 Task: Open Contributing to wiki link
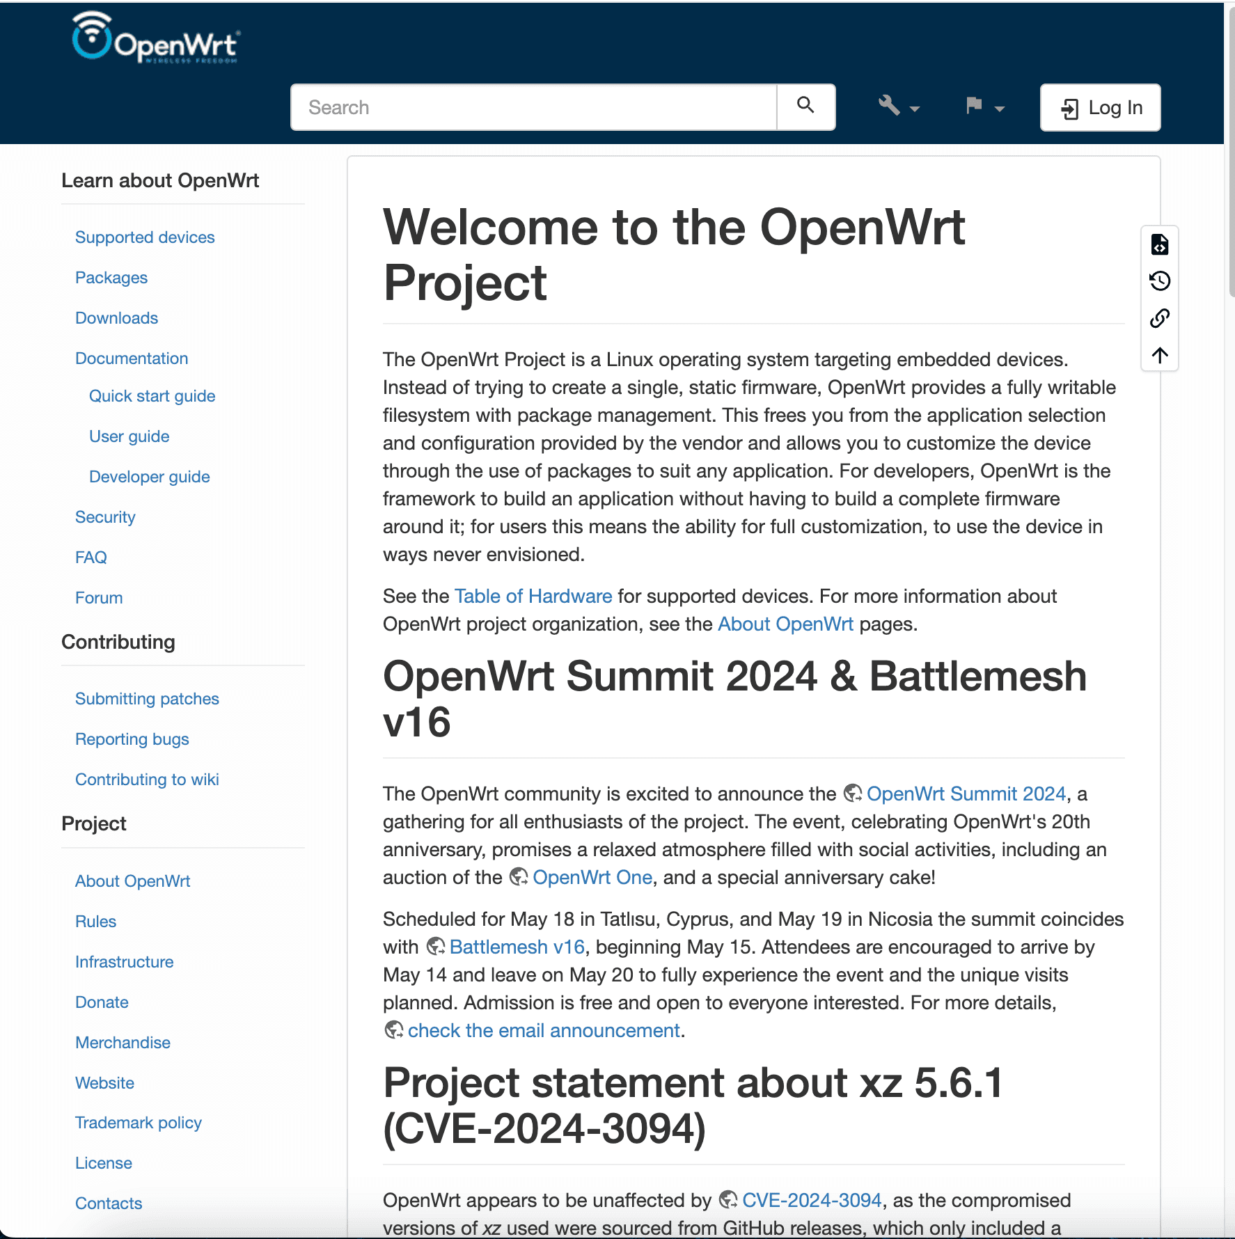pyautogui.click(x=147, y=780)
